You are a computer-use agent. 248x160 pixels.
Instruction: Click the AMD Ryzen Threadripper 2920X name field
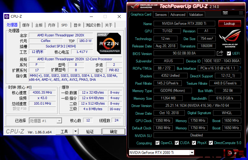(61, 35)
